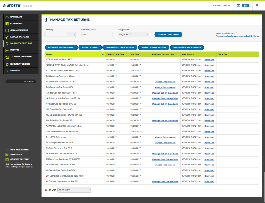Open the Dashboard from the sidebar
The width and height of the screenshot is (265, 203).
click(6, 17)
